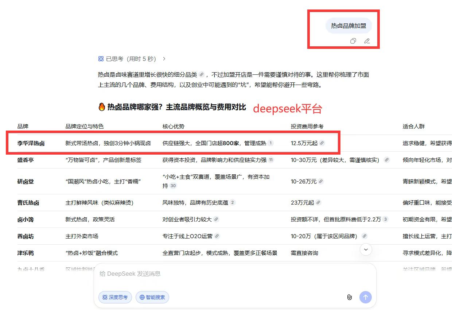The width and height of the screenshot is (452, 310).
Task: Open link icon after 对创业者吸引力较大
Action: pyautogui.click(x=216, y=219)
